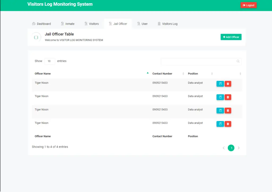Image resolution: width=272 pixels, height=192 pixels.
Task: Click the Logout button
Action: pyautogui.click(x=248, y=5)
